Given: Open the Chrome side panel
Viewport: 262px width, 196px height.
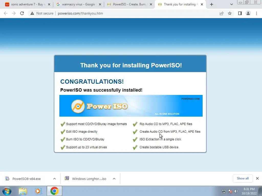Looking at the screenshot, I should tap(240, 13).
